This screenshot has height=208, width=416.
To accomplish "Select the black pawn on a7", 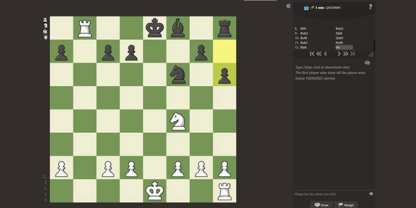I will point(62,52).
